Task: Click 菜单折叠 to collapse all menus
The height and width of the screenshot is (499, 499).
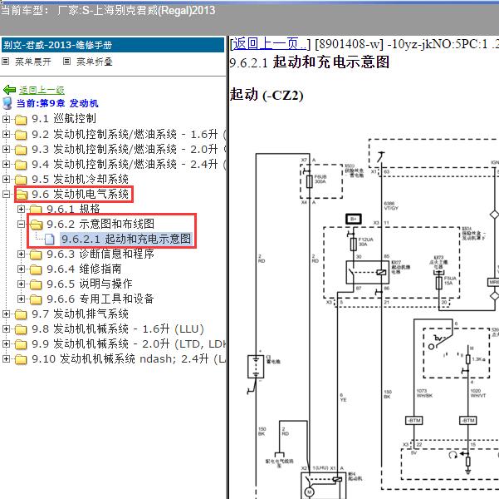Action: [x=95, y=62]
